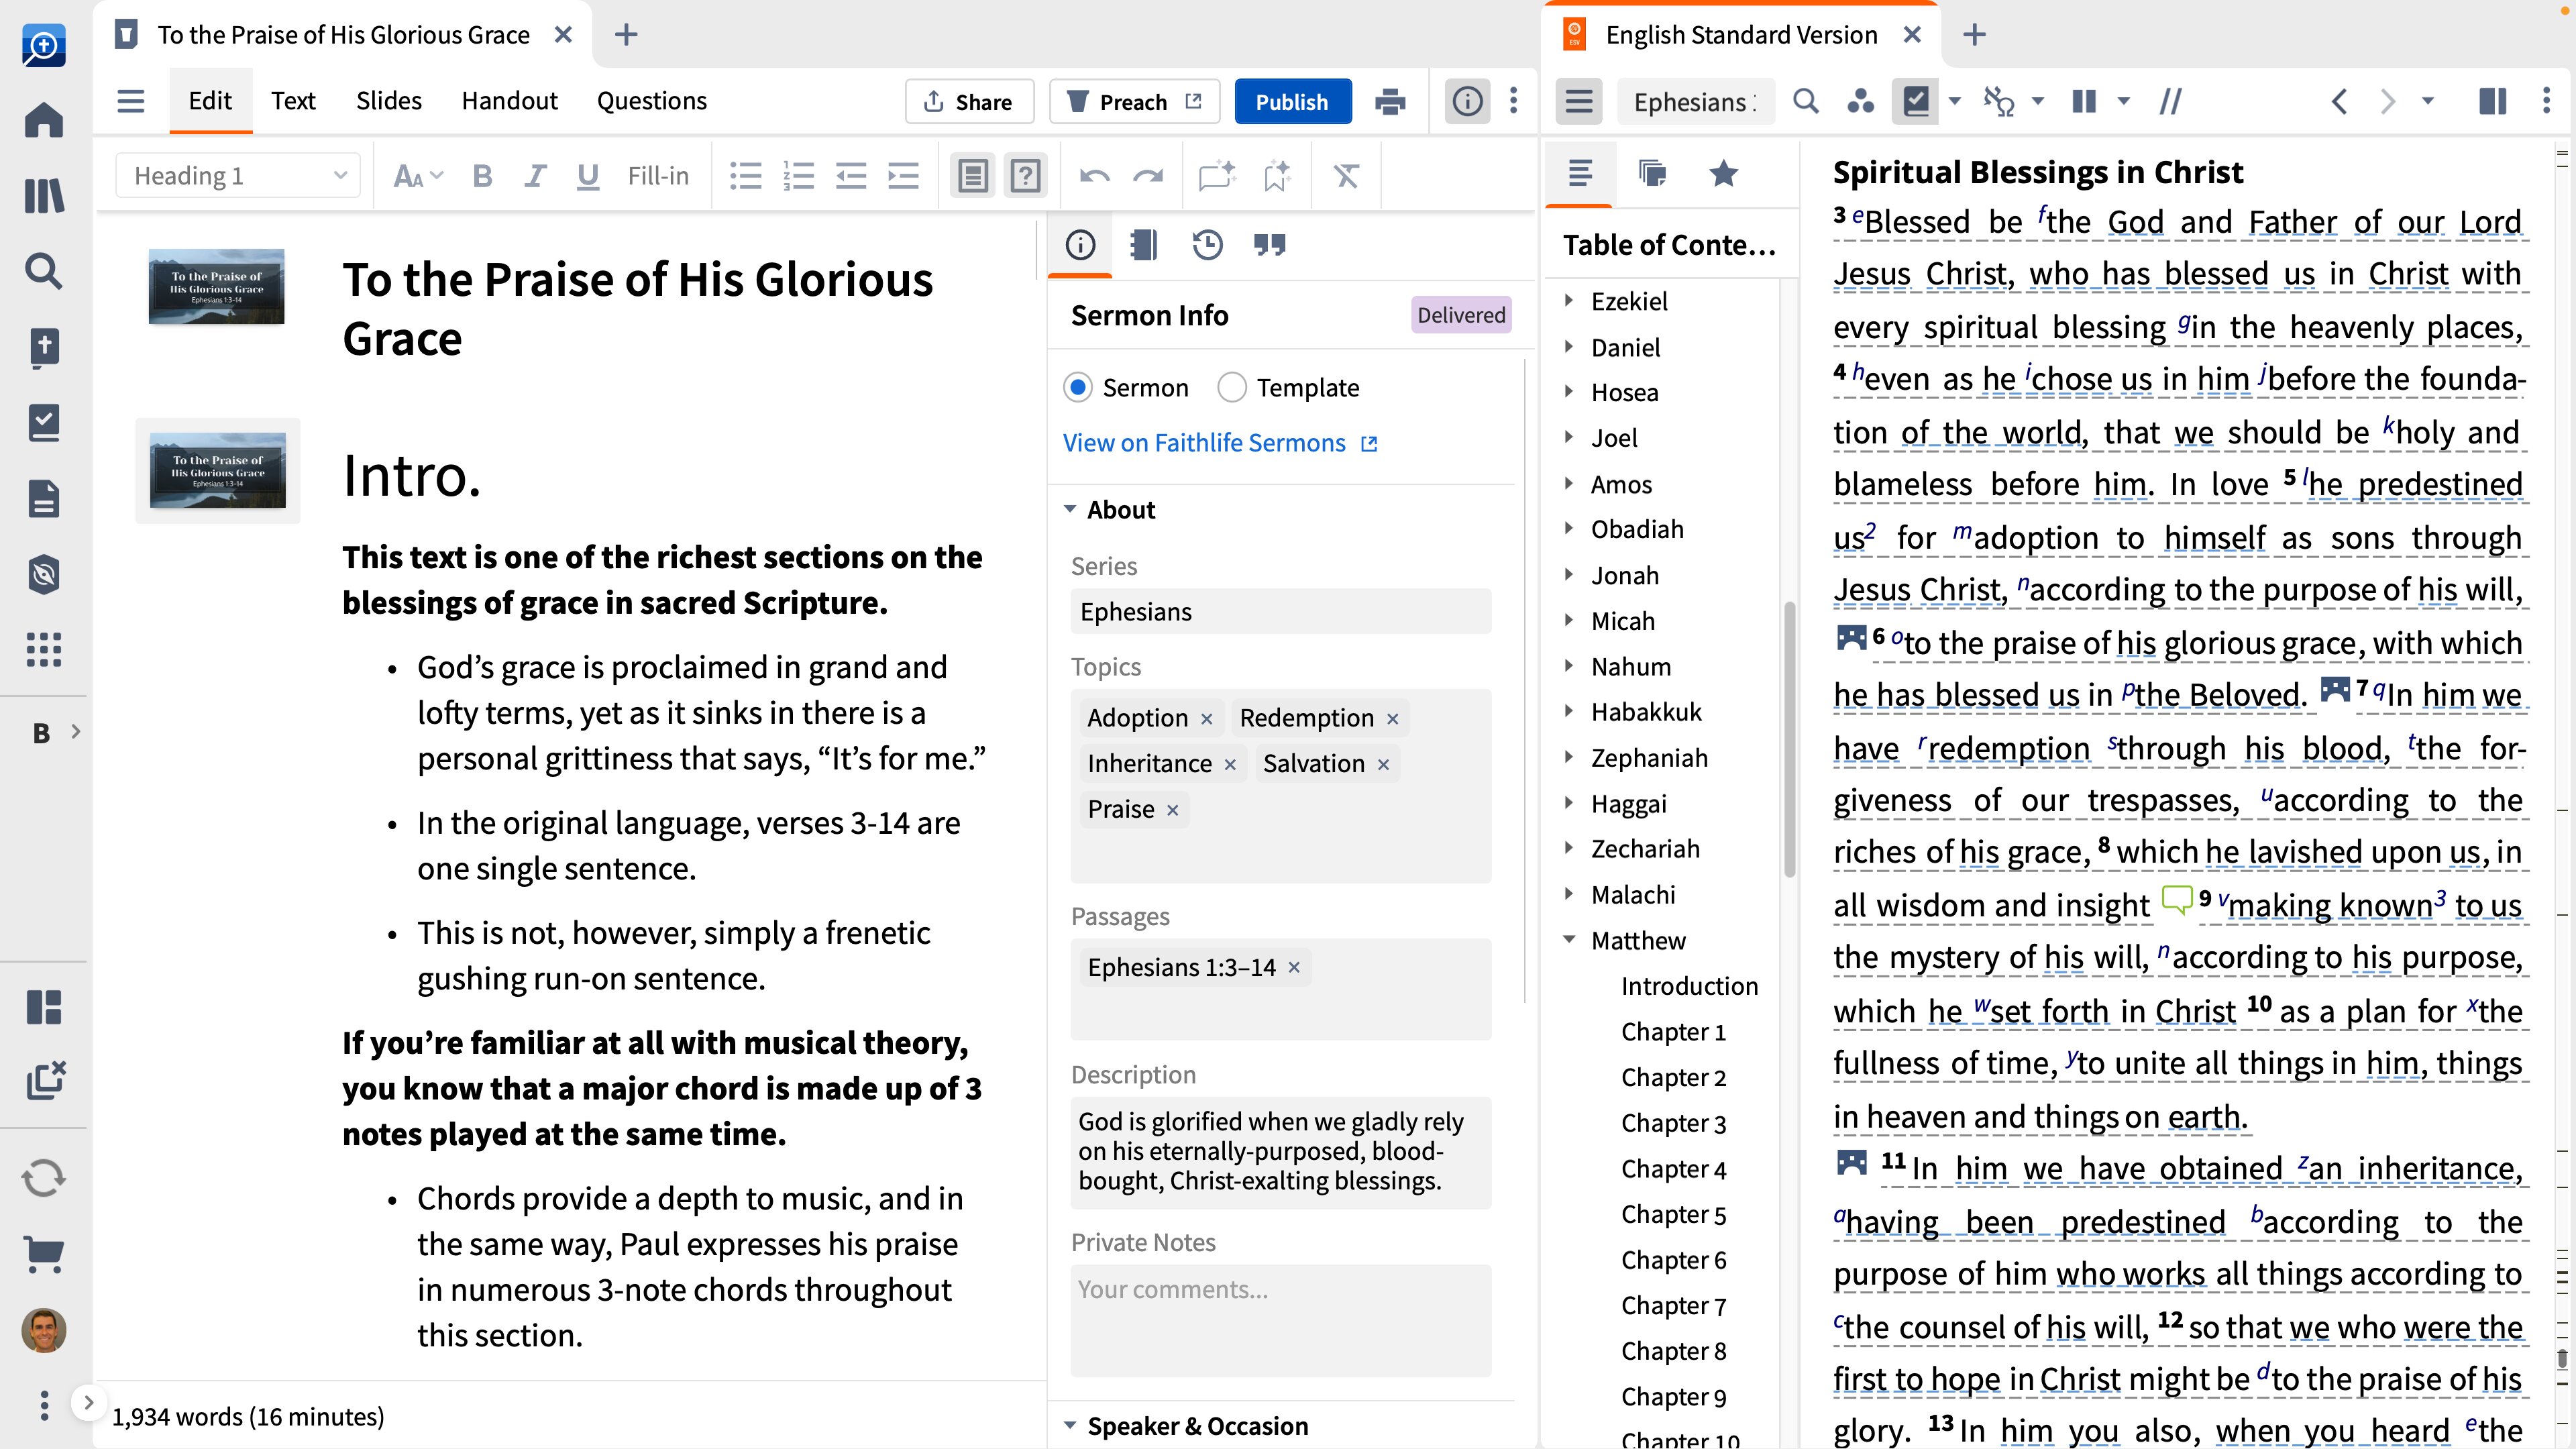Switch to the Slides tab
The image size is (2576, 1449).
pos(389,101)
